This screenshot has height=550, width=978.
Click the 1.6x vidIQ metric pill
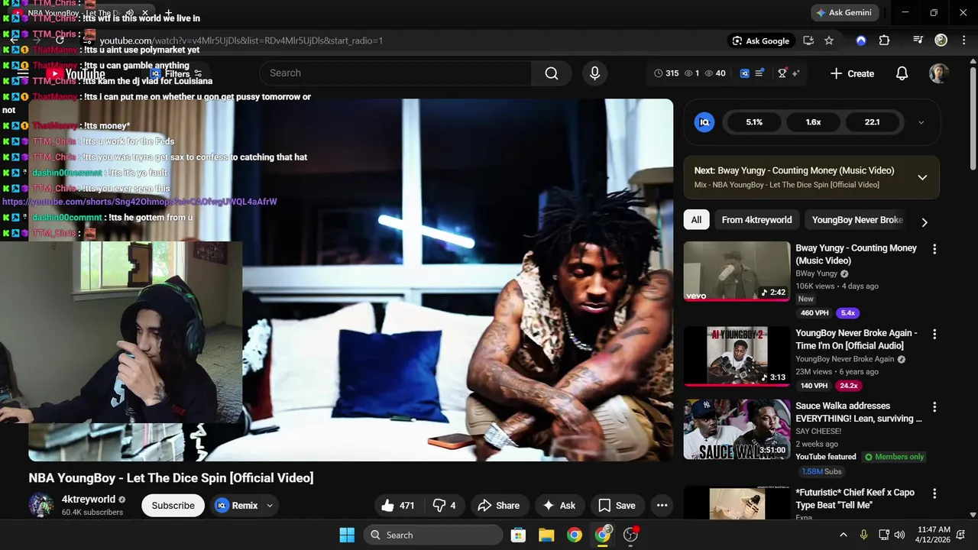[813, 122]
